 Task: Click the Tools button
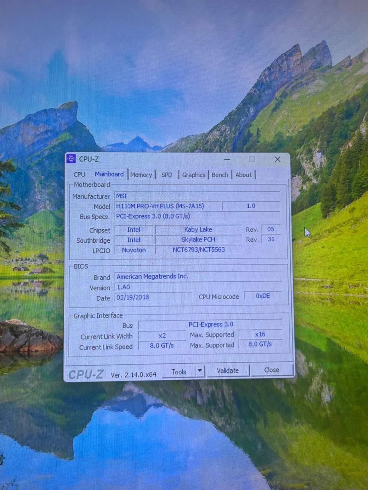point(179,372)
